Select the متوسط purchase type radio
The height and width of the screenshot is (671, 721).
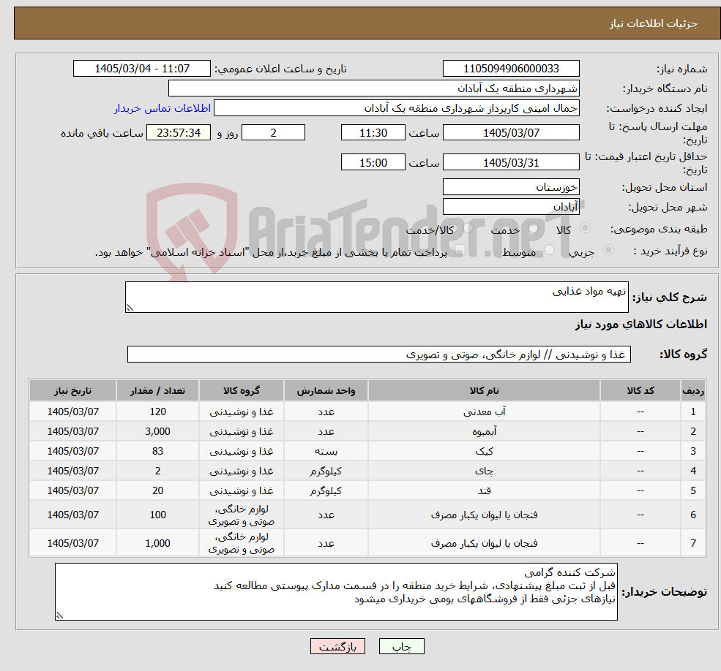click(550, 250)
